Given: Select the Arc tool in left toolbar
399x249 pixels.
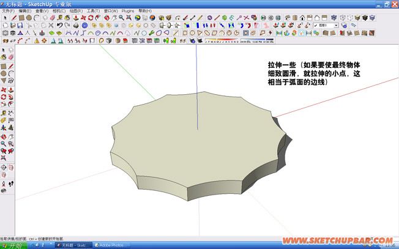Looking at the screenshot, I should [11, 74].
